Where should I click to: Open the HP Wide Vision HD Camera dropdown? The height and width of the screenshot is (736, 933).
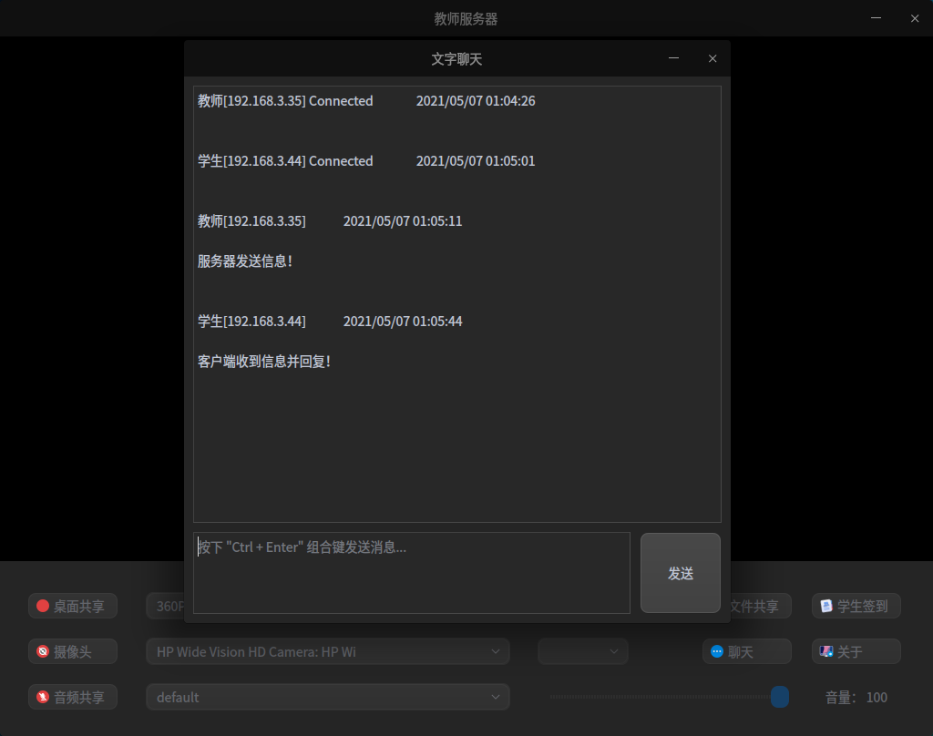(x=328, y=651)
